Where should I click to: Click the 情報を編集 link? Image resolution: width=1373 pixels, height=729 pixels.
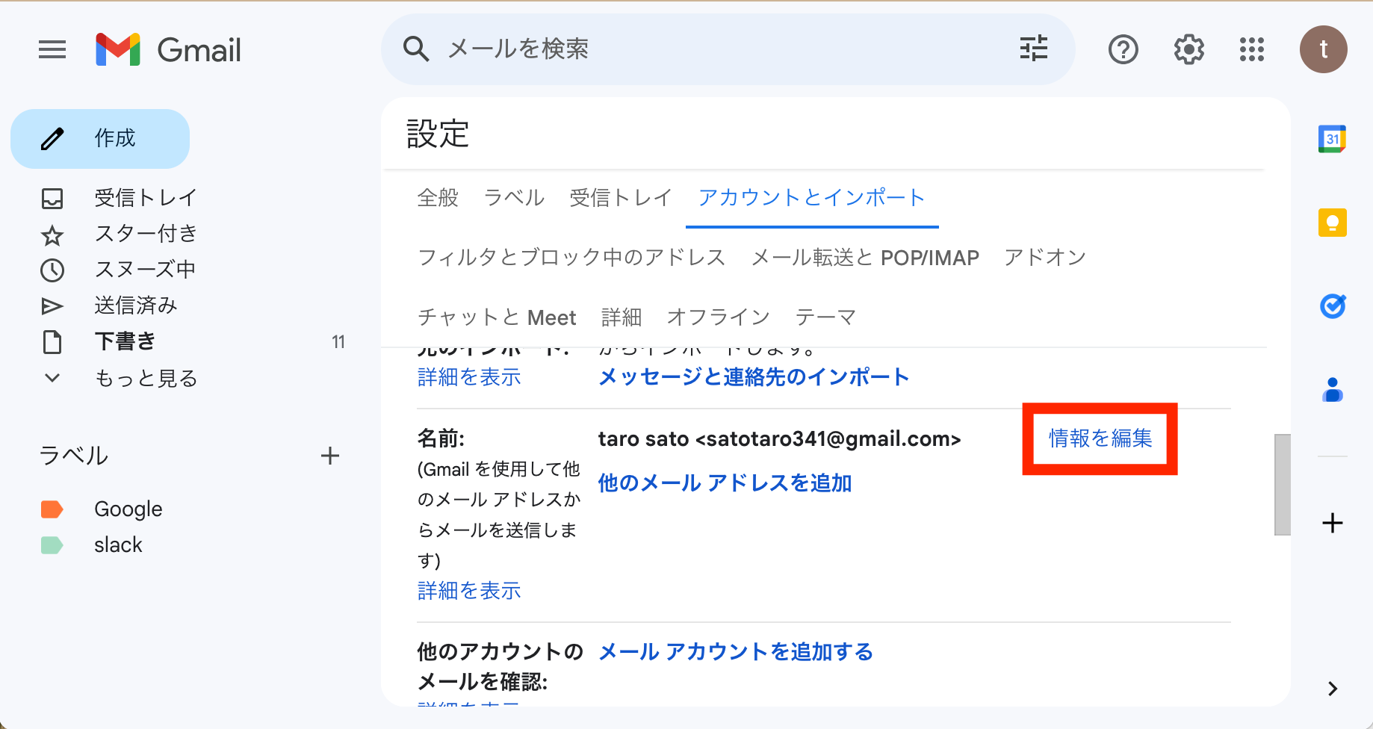1100,438
